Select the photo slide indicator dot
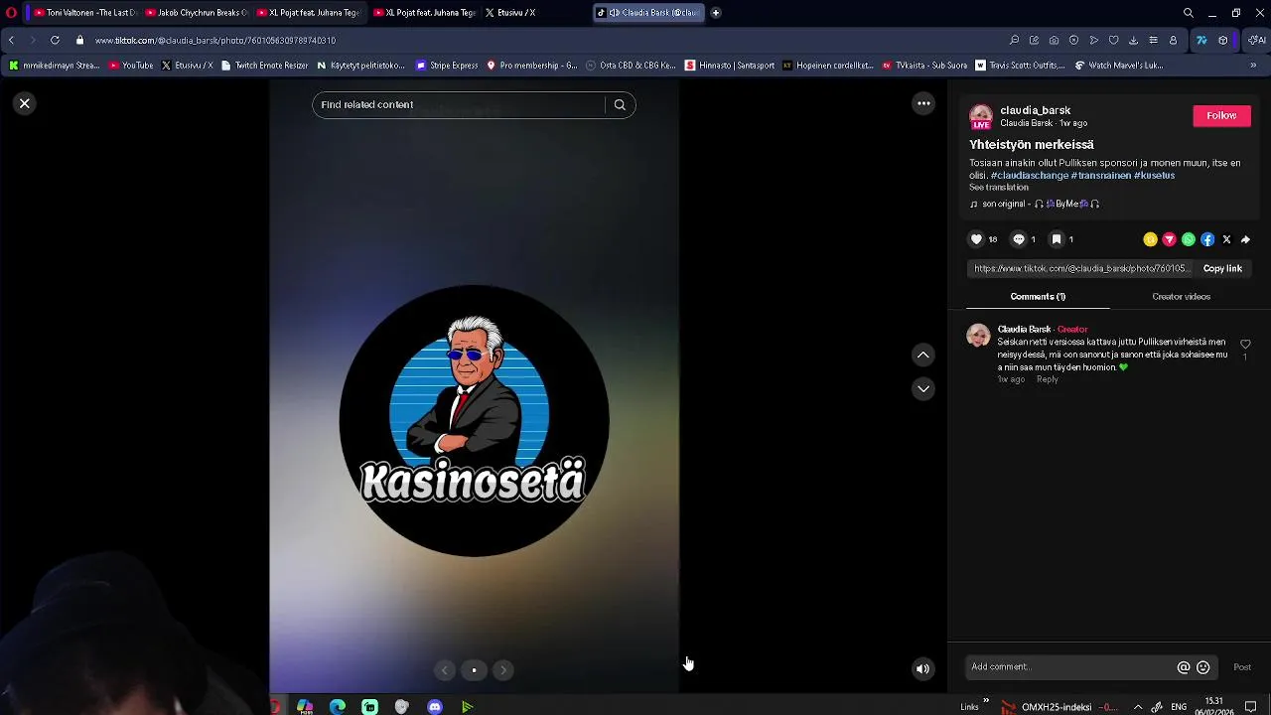Image resolution: width=1271 pixels, height=715 pixels. pyautogui.click(x=474, y=670)
